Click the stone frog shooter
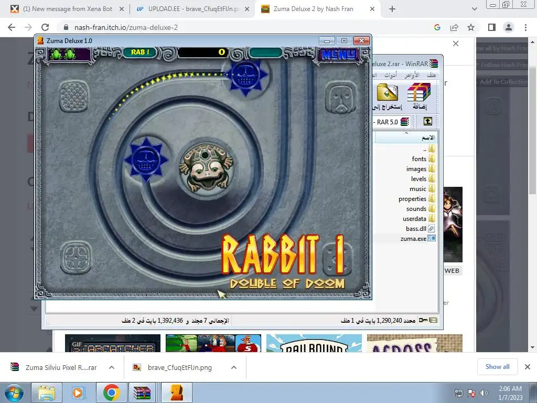 [x=206, y=167]
